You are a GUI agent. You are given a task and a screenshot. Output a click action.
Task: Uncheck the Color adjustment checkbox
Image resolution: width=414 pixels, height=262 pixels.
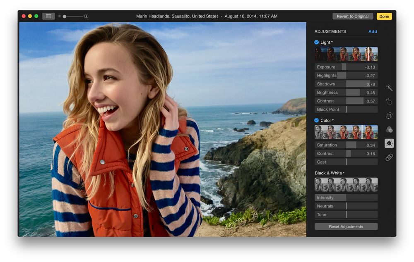[x=317, y=120]
